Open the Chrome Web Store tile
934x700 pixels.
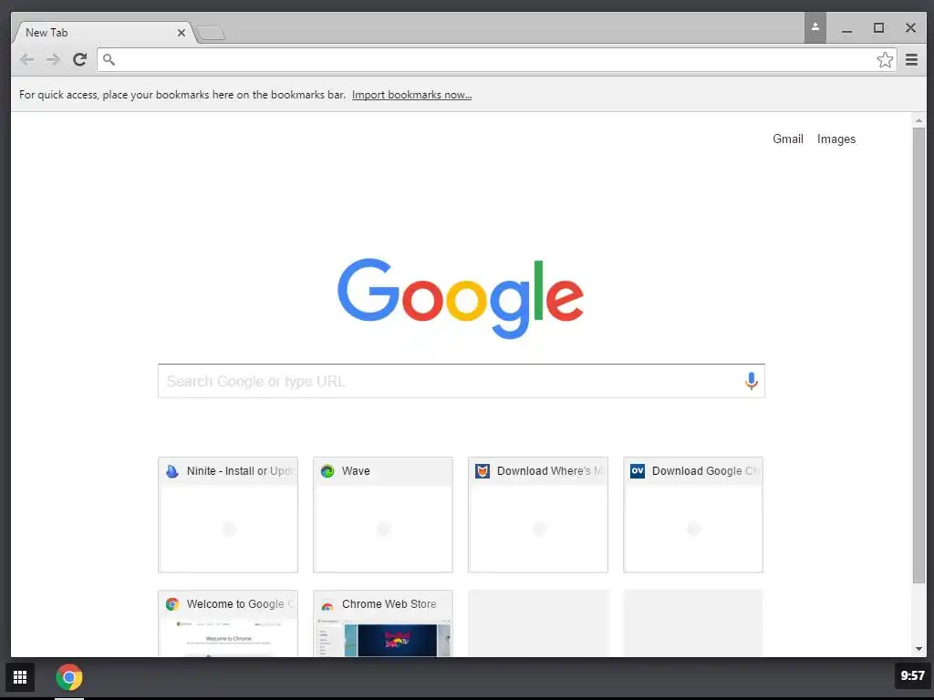[383, 623]
